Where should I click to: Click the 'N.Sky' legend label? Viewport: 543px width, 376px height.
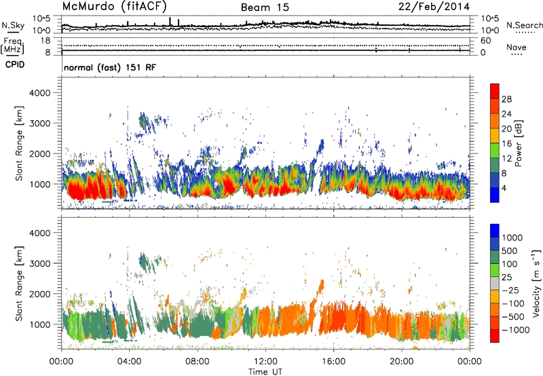(13, 25)
